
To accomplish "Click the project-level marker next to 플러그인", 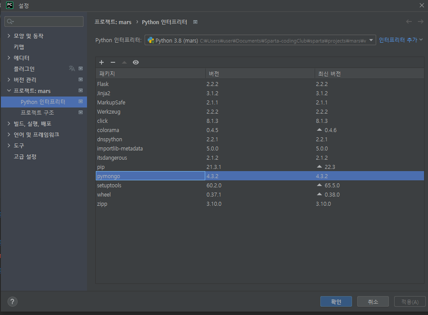I will pyautogui.click(x=80, y=68).
